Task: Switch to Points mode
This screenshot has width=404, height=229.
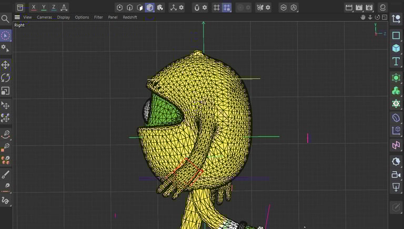Action: pos(119,7)
